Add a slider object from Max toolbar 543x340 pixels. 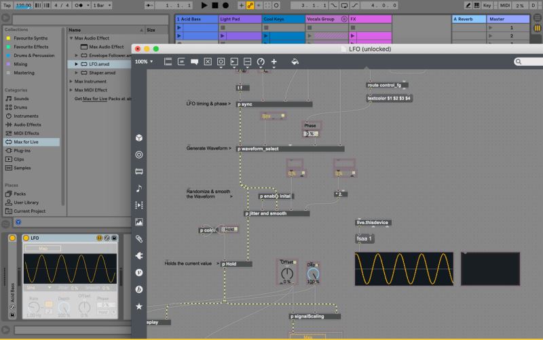(247, 62)
